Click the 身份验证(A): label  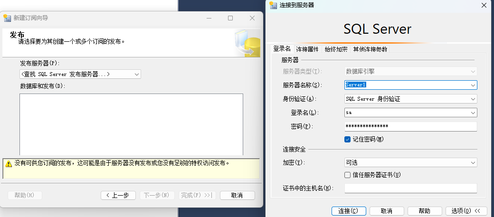[299, 99]
